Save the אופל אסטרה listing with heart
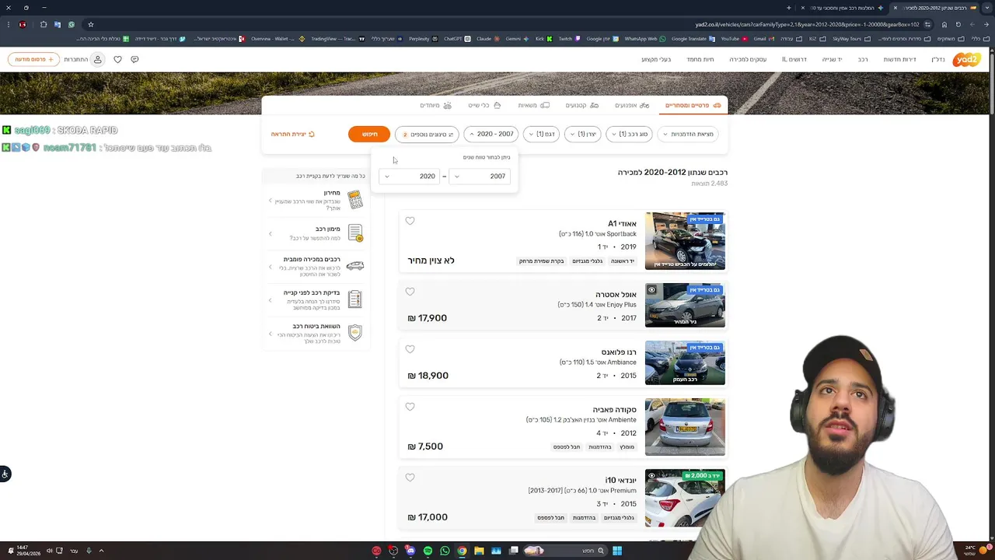 [410, 292]
